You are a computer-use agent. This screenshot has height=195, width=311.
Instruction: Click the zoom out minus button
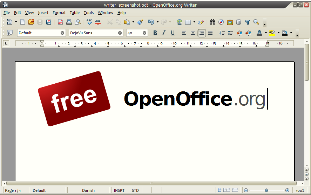(246, 190)
